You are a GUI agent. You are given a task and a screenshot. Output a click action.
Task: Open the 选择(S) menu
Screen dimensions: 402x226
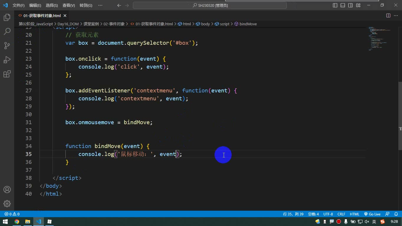pyautogui.click(x=52, y=5)
